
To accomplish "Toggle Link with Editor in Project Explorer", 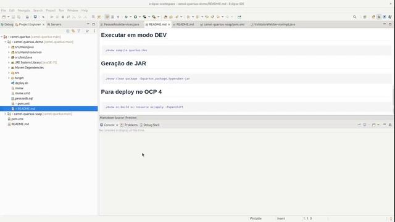I will point(73,31).
